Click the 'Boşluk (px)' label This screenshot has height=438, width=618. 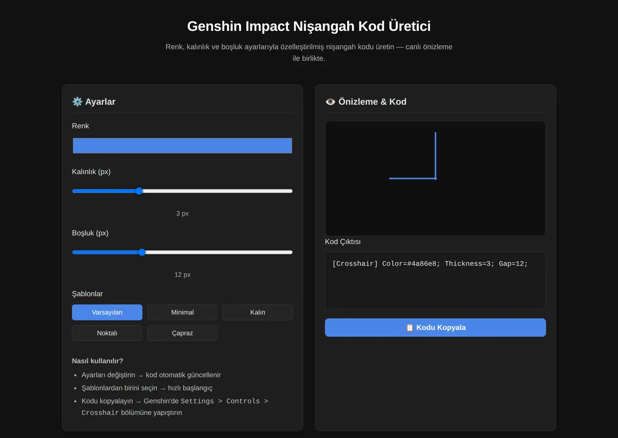tap(90, 233)
